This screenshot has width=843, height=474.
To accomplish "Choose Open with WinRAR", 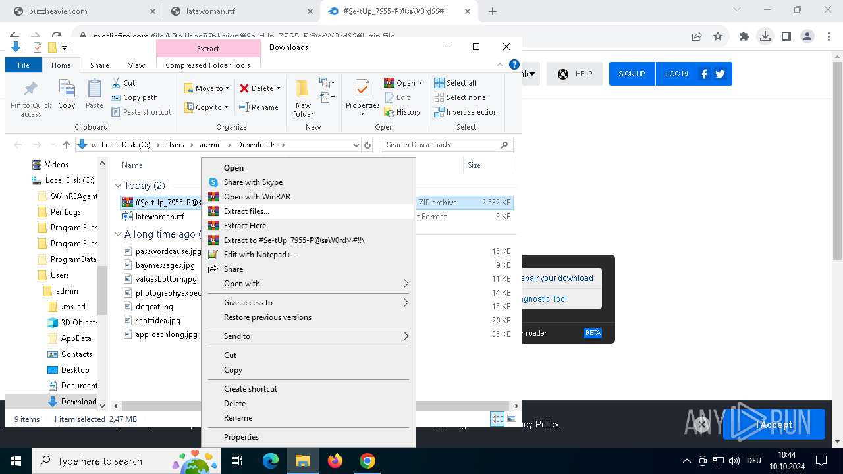I will coord(308,197).
